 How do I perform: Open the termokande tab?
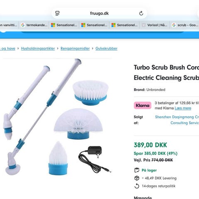coord(34,25)
